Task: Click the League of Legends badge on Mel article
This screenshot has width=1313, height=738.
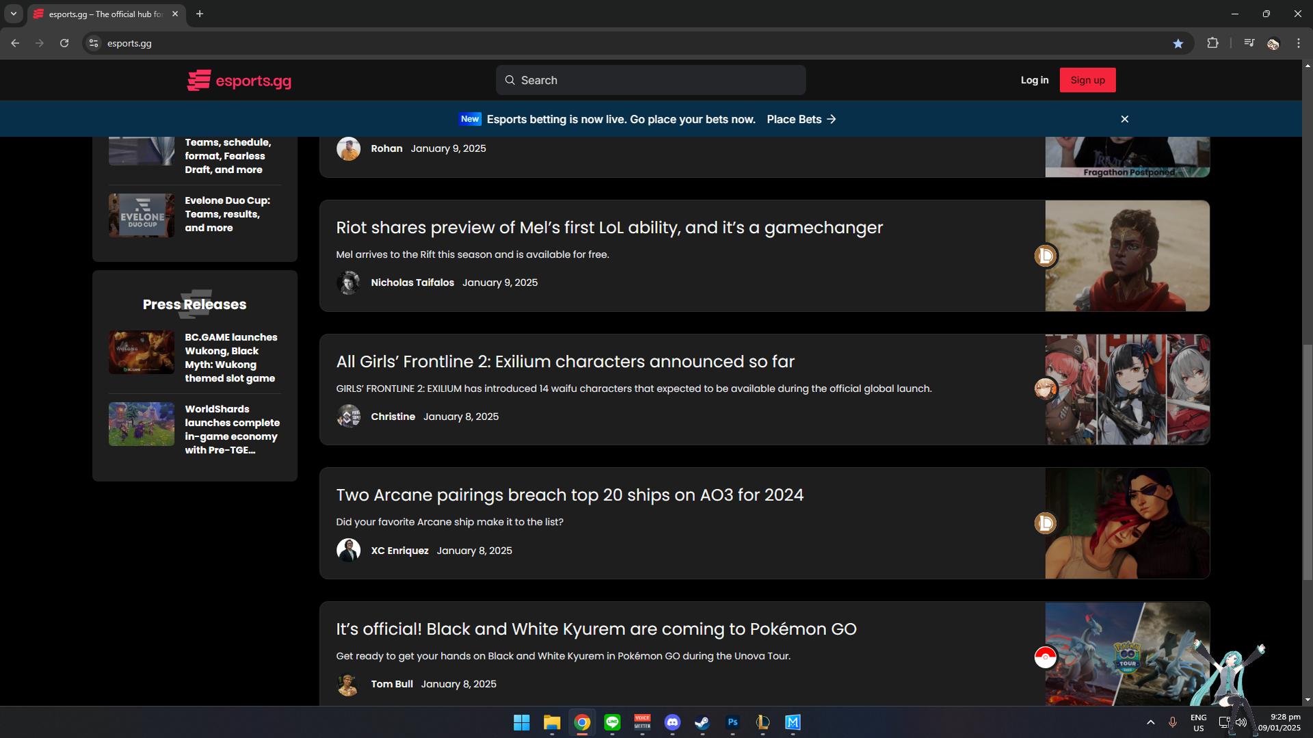Action: coord(1045,256)
